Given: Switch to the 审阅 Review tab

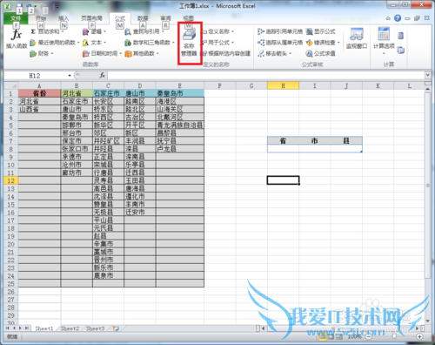Looking at the screenshot, I should click(x=165, y=18).
